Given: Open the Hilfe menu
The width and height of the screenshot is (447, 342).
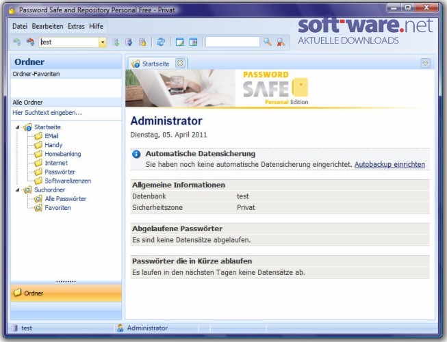Looking at the screenshot, I should click(96, 26).
